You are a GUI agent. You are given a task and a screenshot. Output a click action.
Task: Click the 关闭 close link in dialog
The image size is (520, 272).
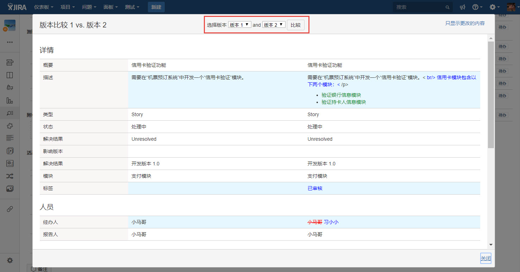click(x=486, y=258)
